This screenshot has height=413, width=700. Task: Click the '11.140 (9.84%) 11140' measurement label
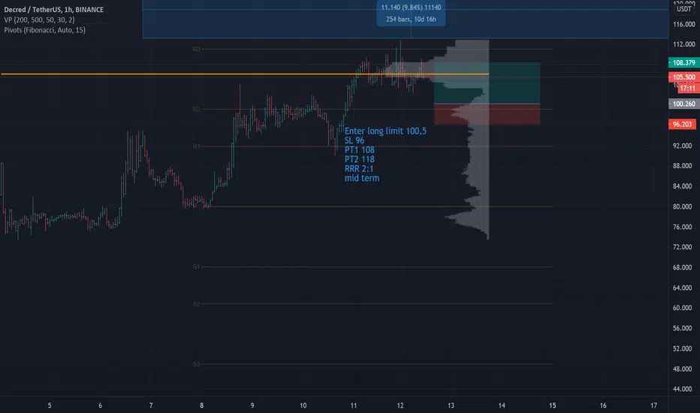coord(411,8)
